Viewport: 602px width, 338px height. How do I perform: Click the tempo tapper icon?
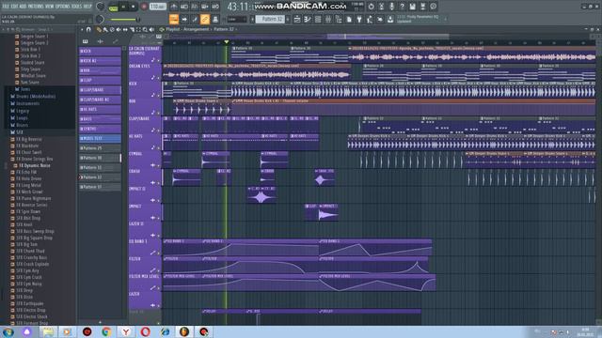click(370, 19)
